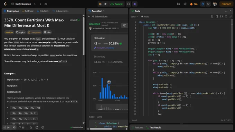Toggle the timer clock icon
235x132 pixels.
(x=203, y=4)
